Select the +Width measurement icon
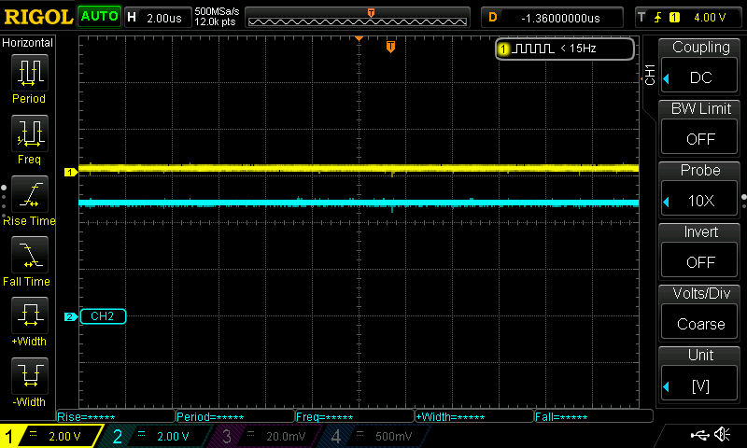Screen dimensions: 747x448 (30, 315)
